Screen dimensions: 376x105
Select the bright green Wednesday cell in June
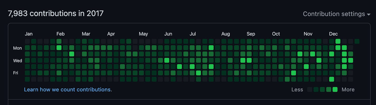click(x=167, y=60)
